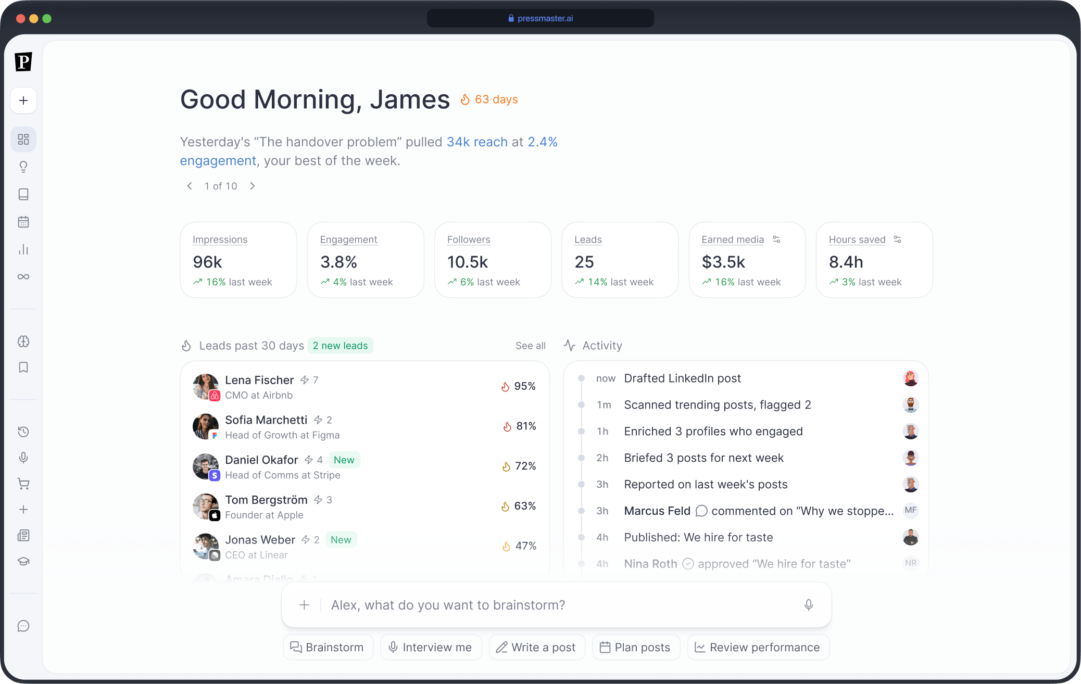Click the sidebar microphone icon
Viewport: 1081px width, 684px height.
click(x=23, y=458)
